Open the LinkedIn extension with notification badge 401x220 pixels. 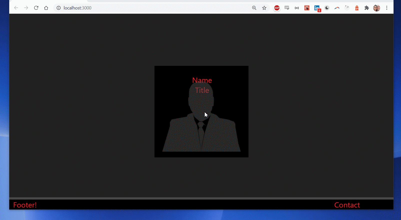[317, 8]
